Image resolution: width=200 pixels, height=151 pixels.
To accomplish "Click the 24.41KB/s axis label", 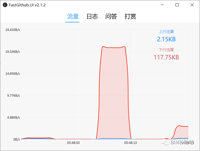I will tap(12, 30).
